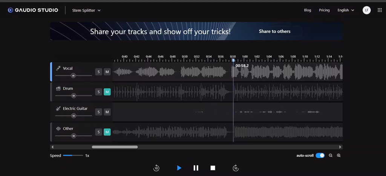
Task: Click the Gaudio Studio logo
Action: (x=33, y=10)
